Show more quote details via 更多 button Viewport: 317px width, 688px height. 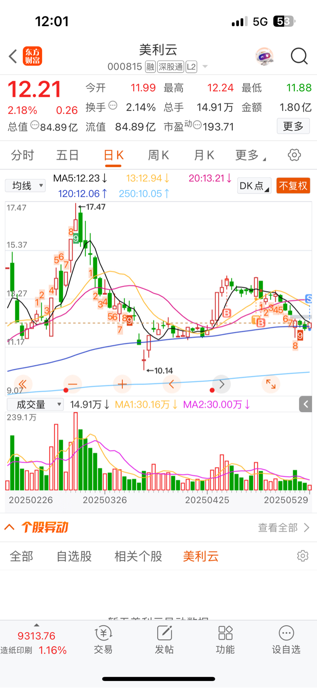(x=293, y=126)
